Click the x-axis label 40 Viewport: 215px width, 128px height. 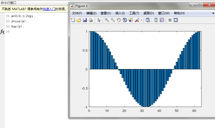click(159, 111)
